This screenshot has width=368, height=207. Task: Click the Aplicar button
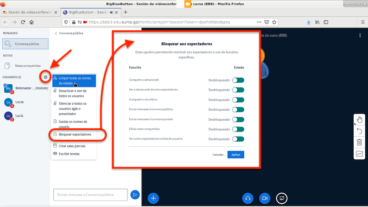click(236, 155)
